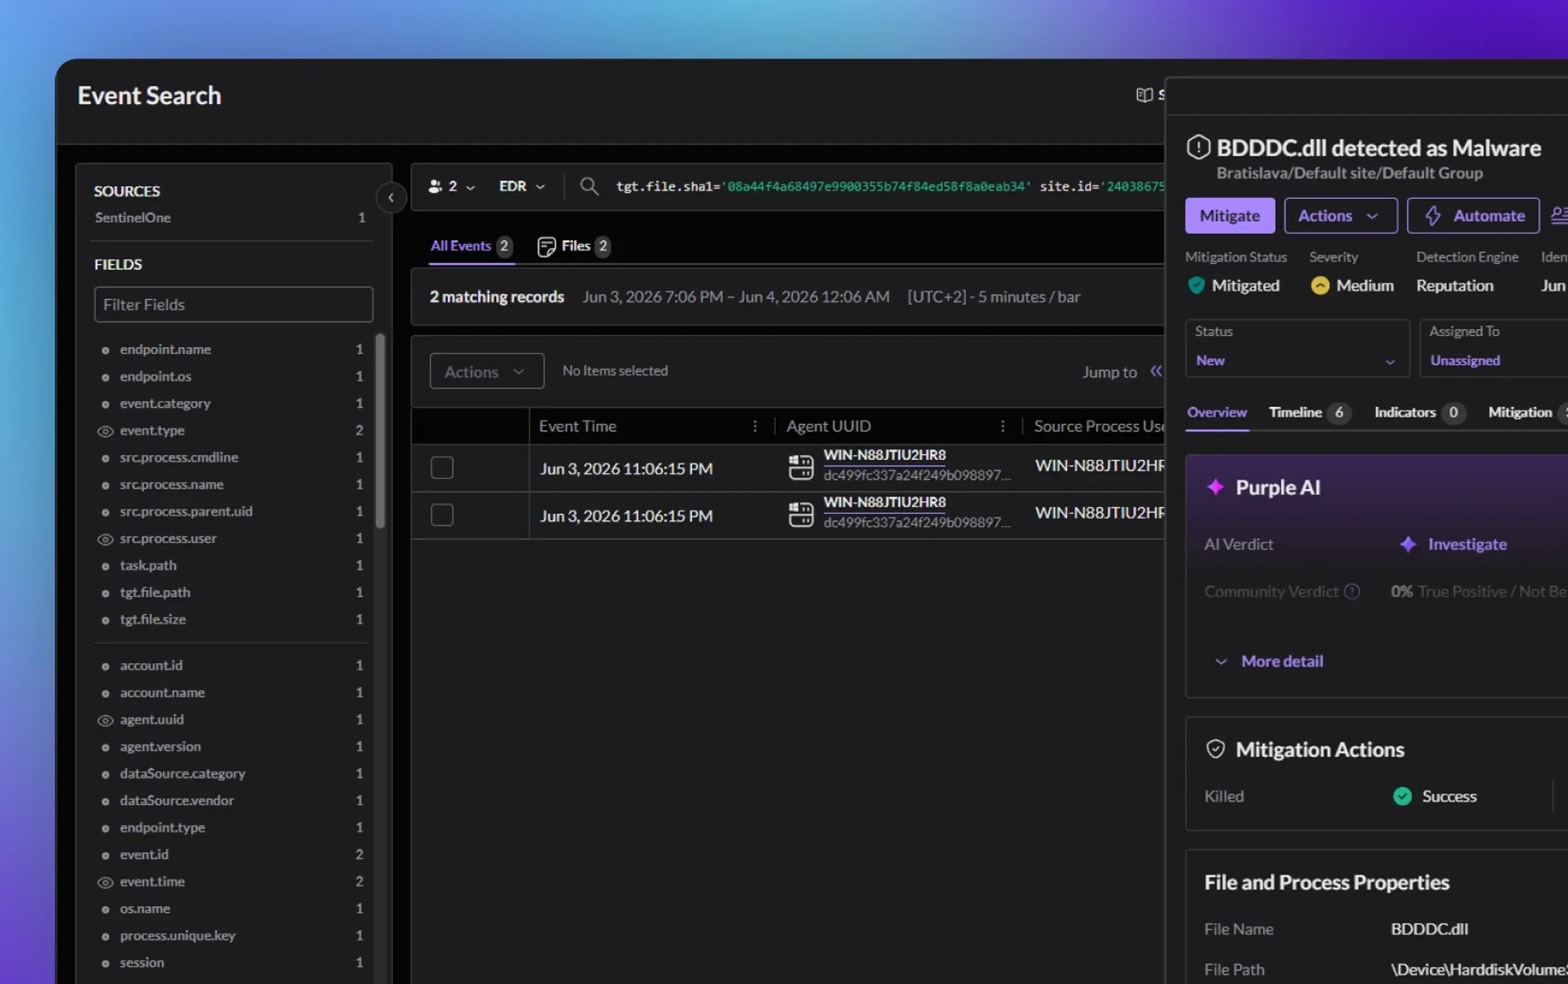Toggle visibility eye for src.process.user field
The height and width of the screenshot is (984, 1568).
point(105,539)
